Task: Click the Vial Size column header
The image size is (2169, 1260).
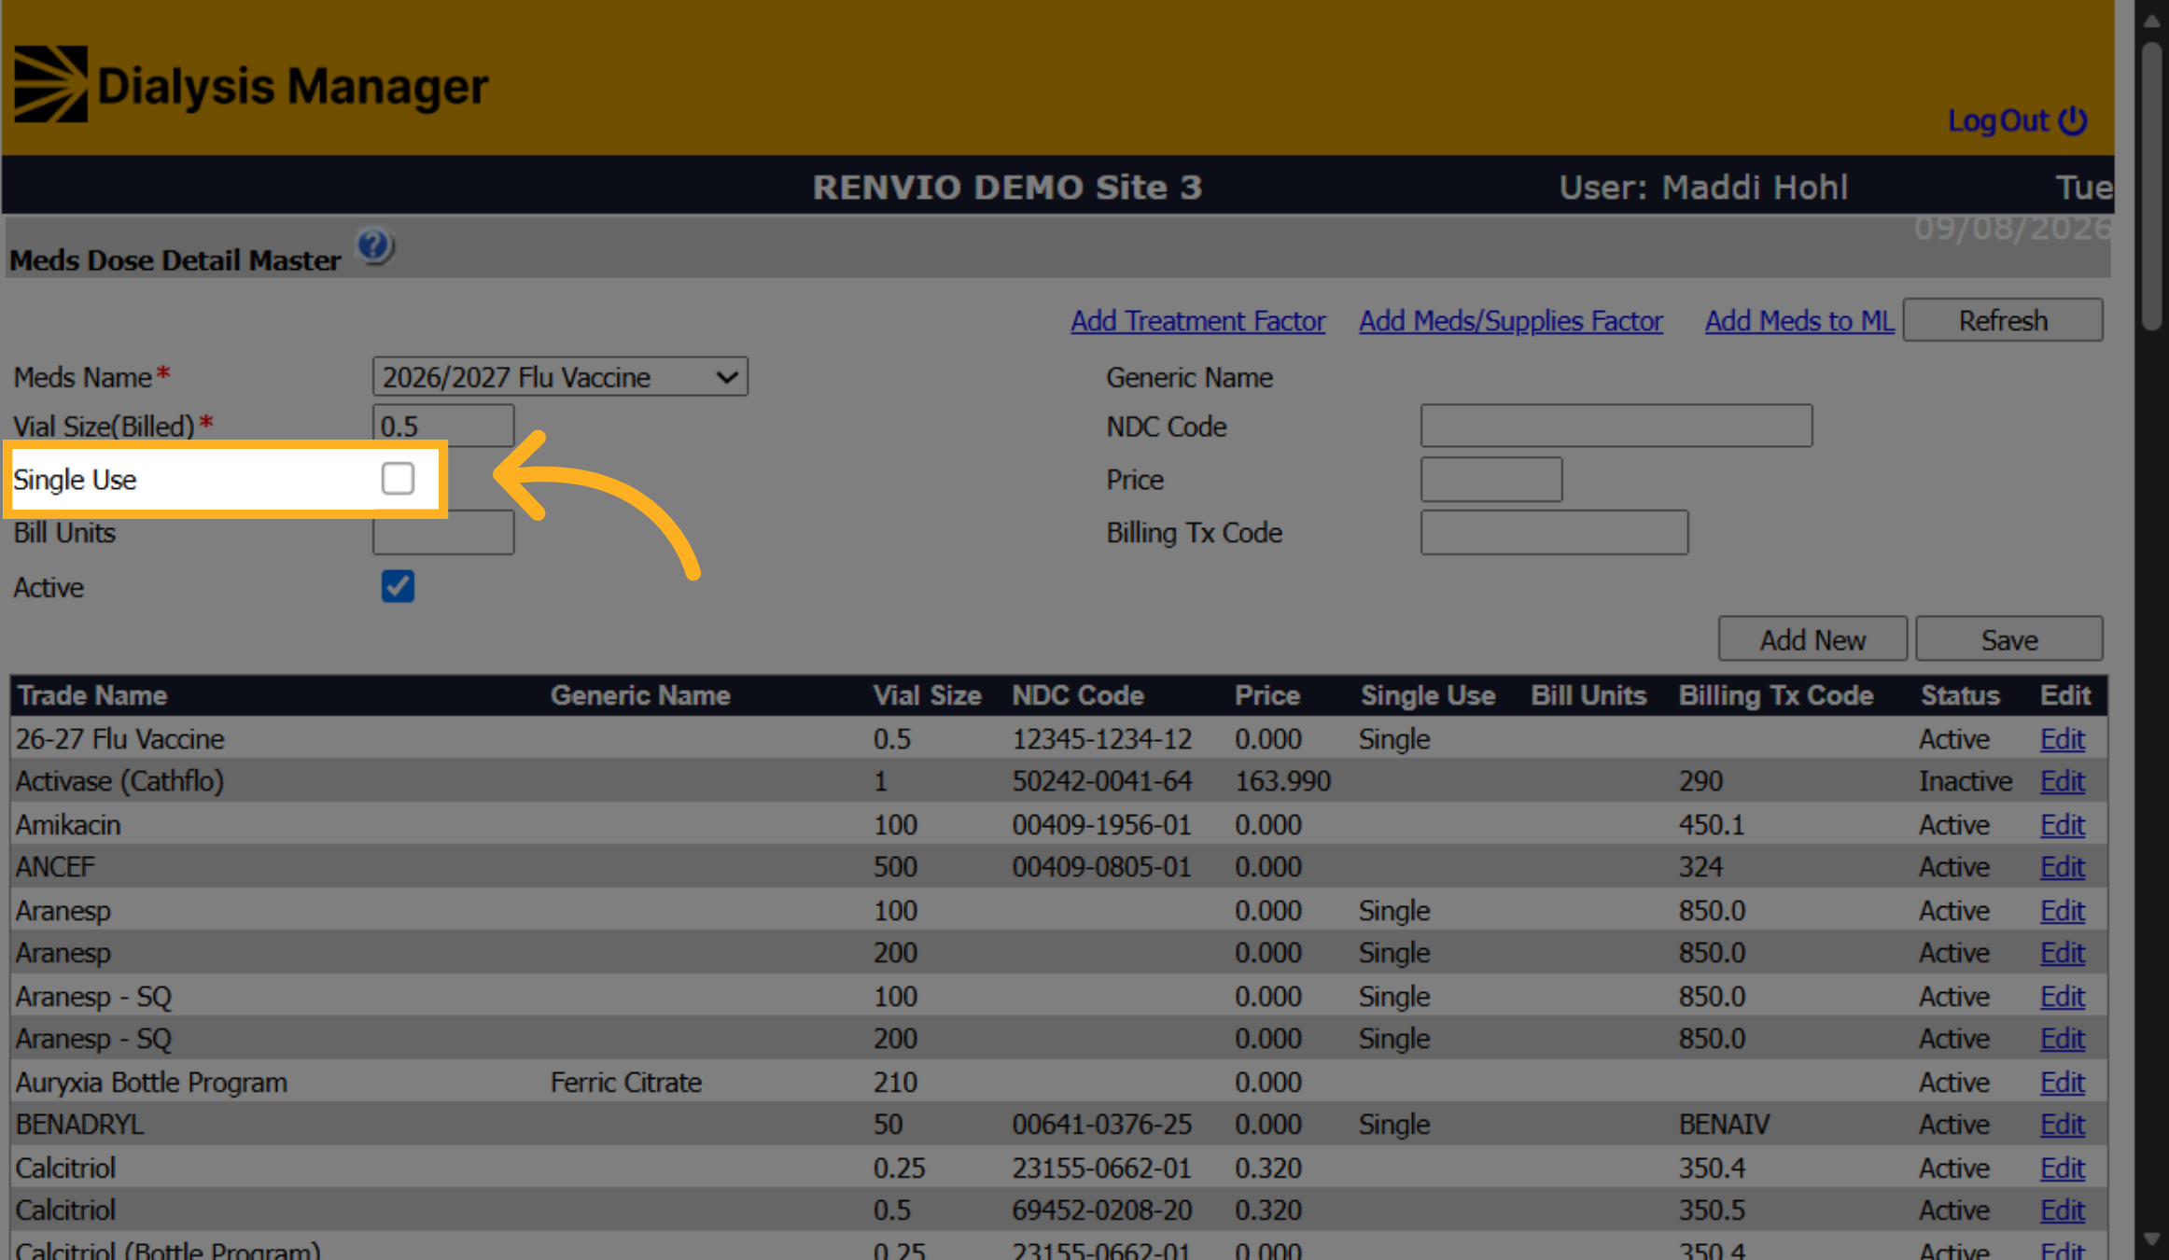Action: pos(927,696)
